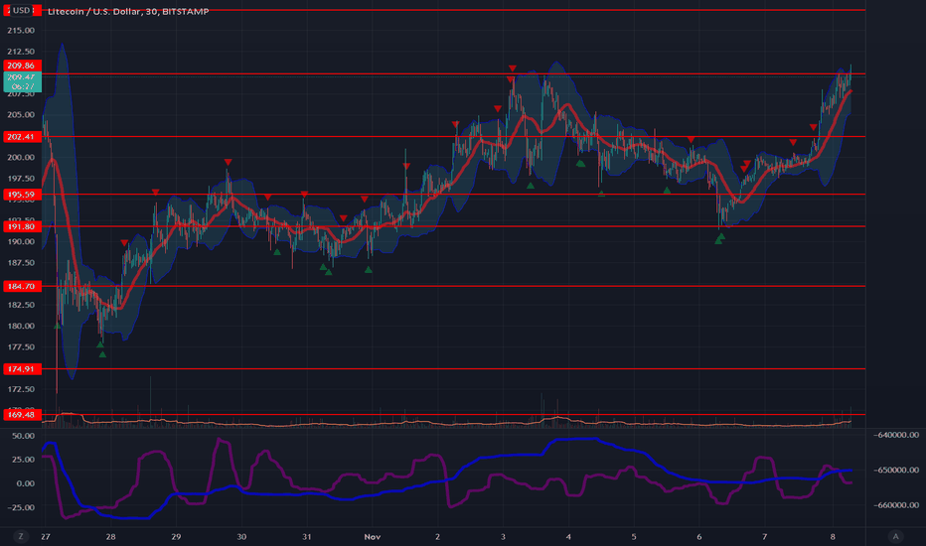Toggle the A auto-scale button
The width and height of the screenshot is (926, 546).
tap(895, 536)
